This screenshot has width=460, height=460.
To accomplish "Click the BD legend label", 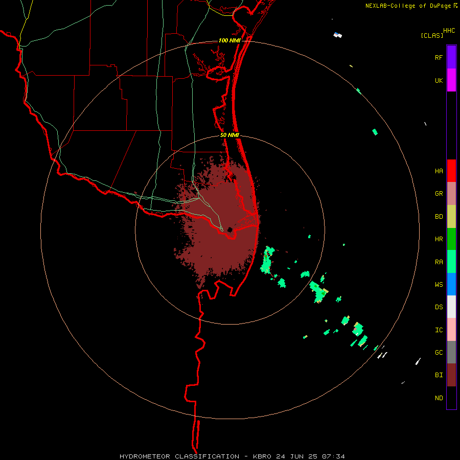I will pyautogui.click(x=439, y=217).
